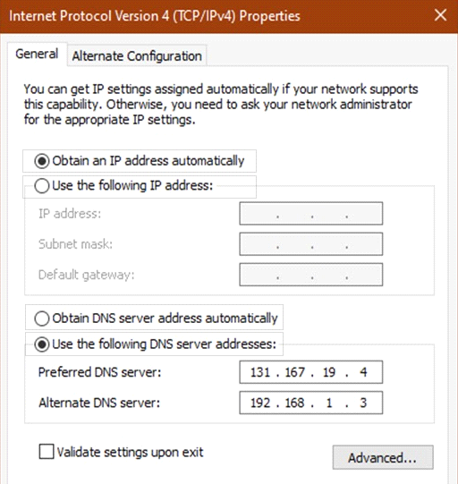
Task: Select the General tab
Action: click(37, 54)
